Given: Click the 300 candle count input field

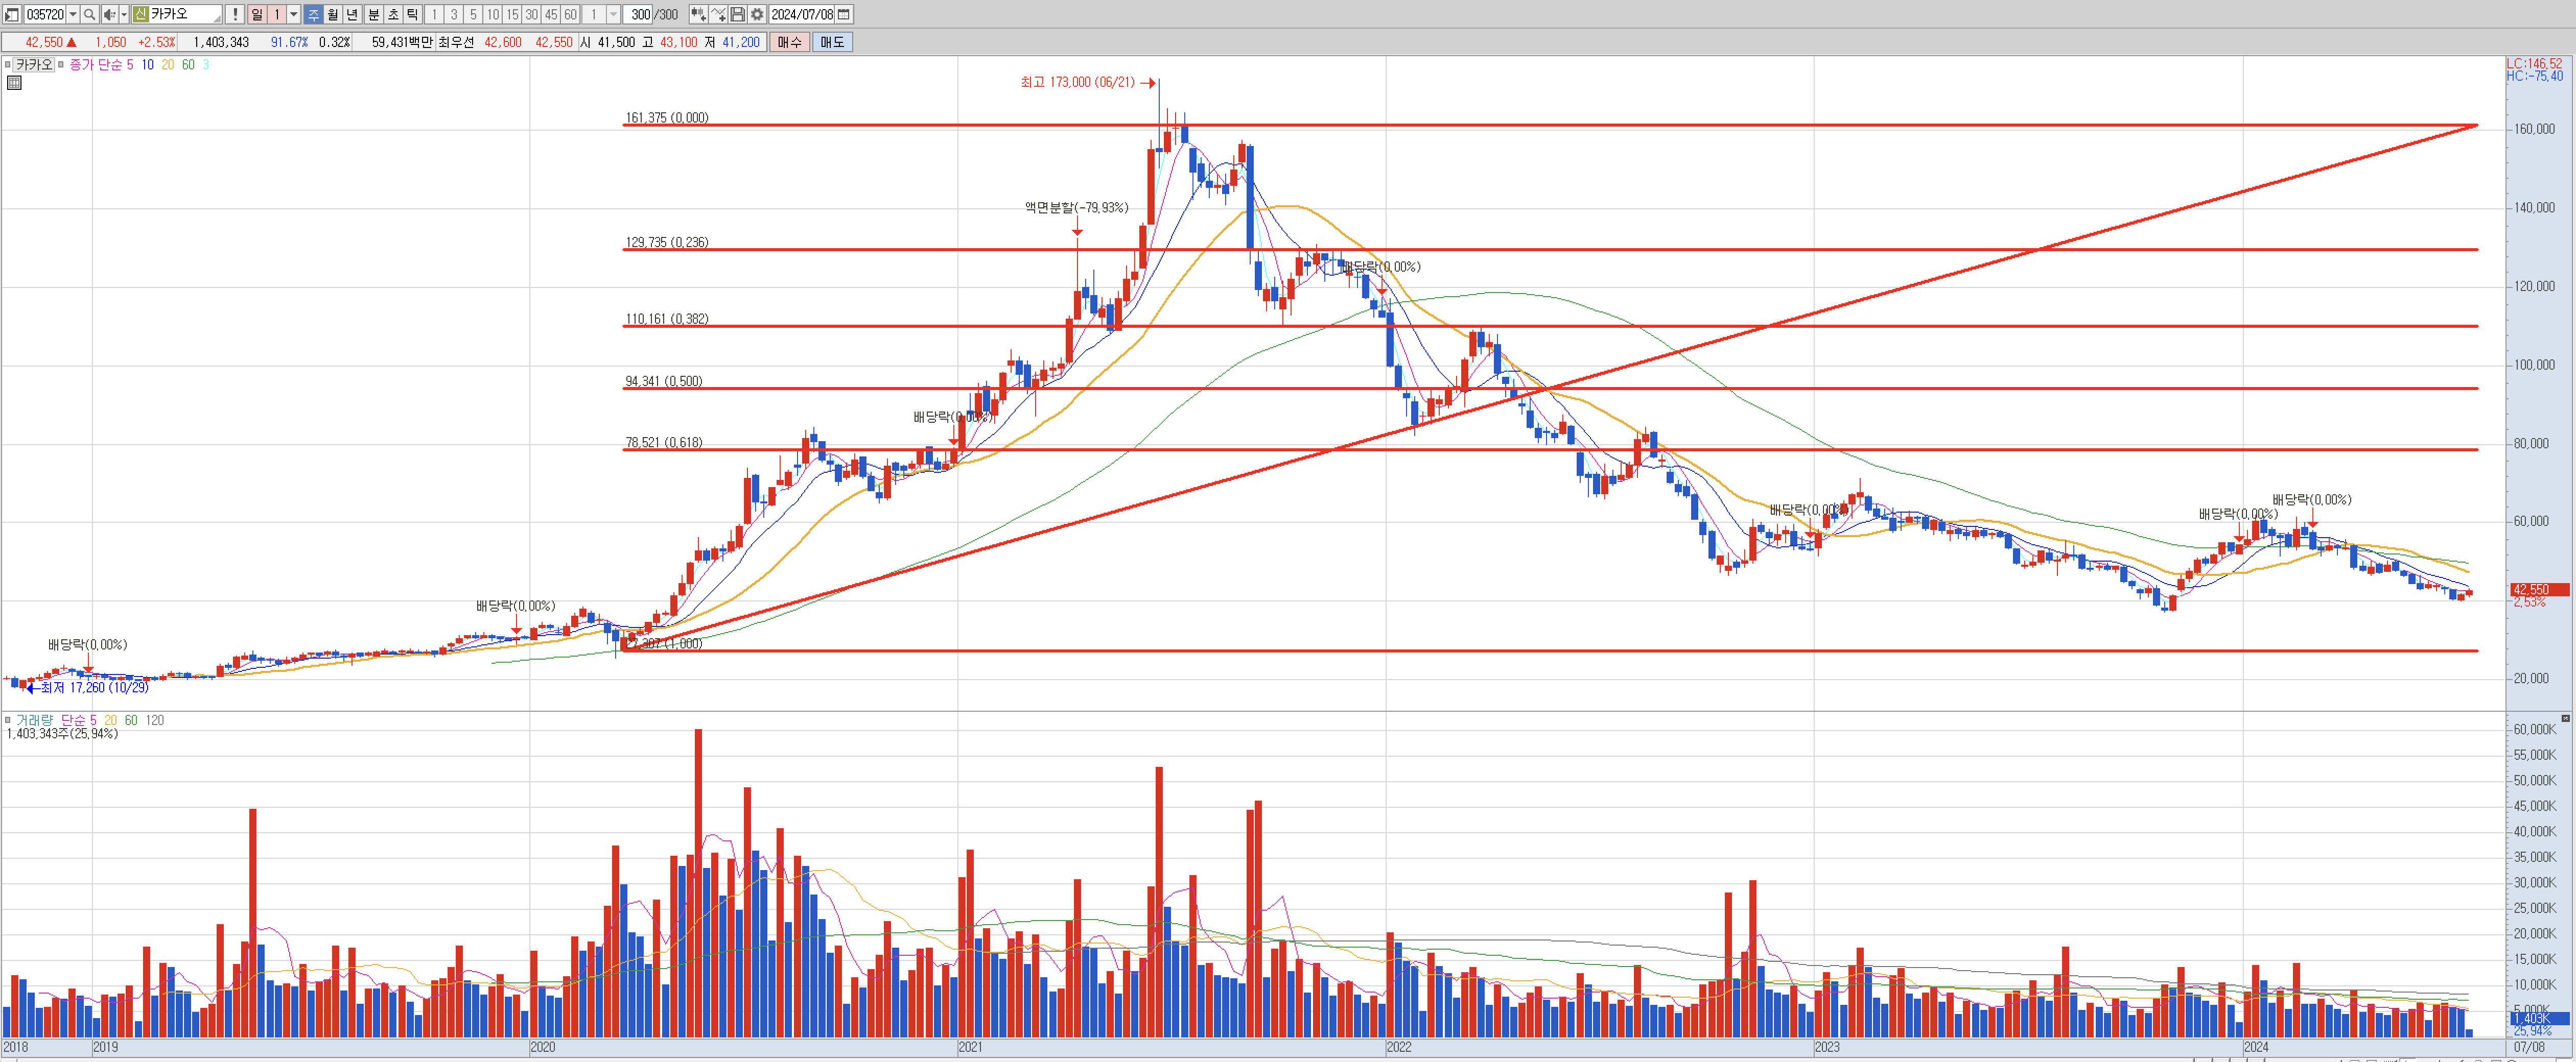Looking at the screenshot, I should coord(639,14).
